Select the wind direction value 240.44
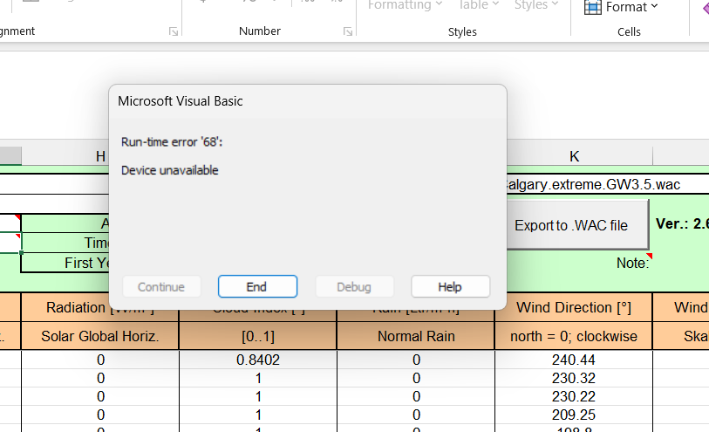709x432 pixels. [573, 360]
